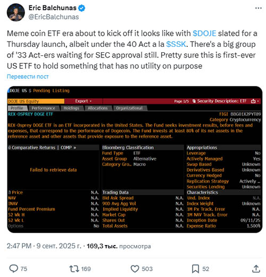266x277 pixels.
Task: Open the $SSK cashtag link
Action: tap(176, 44)
